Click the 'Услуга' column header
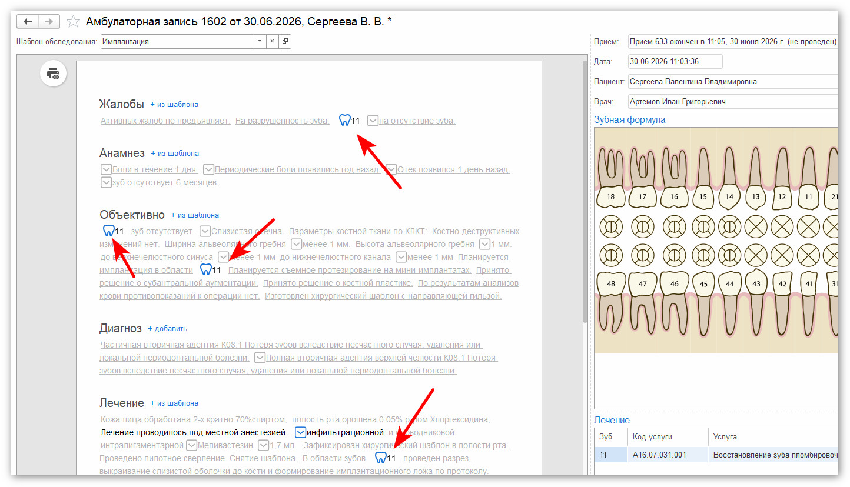 (773, 437)
